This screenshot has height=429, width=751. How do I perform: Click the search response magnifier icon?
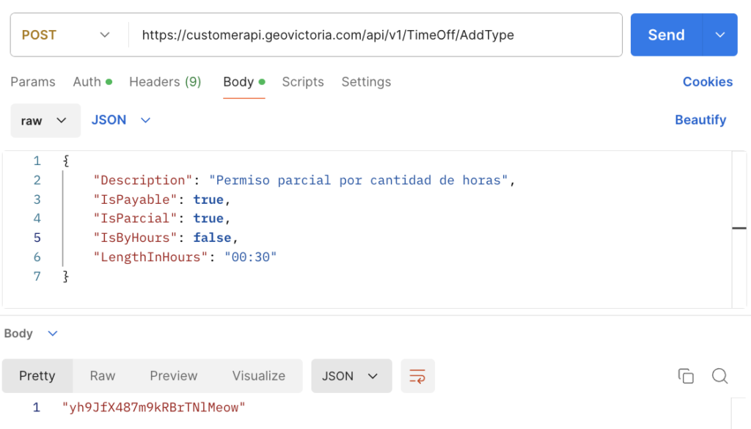[x=719, y=376]
